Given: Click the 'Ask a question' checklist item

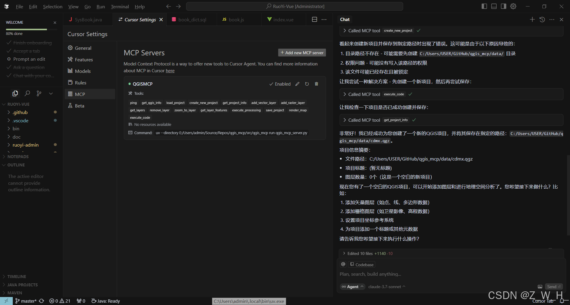Looking at the screenshot, I should (x=26, y=68).
